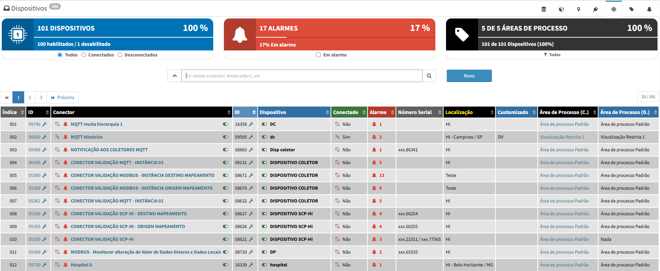Open the plug connectors icon tab
The height and width of the screenshot is (271, 660).
596,9
